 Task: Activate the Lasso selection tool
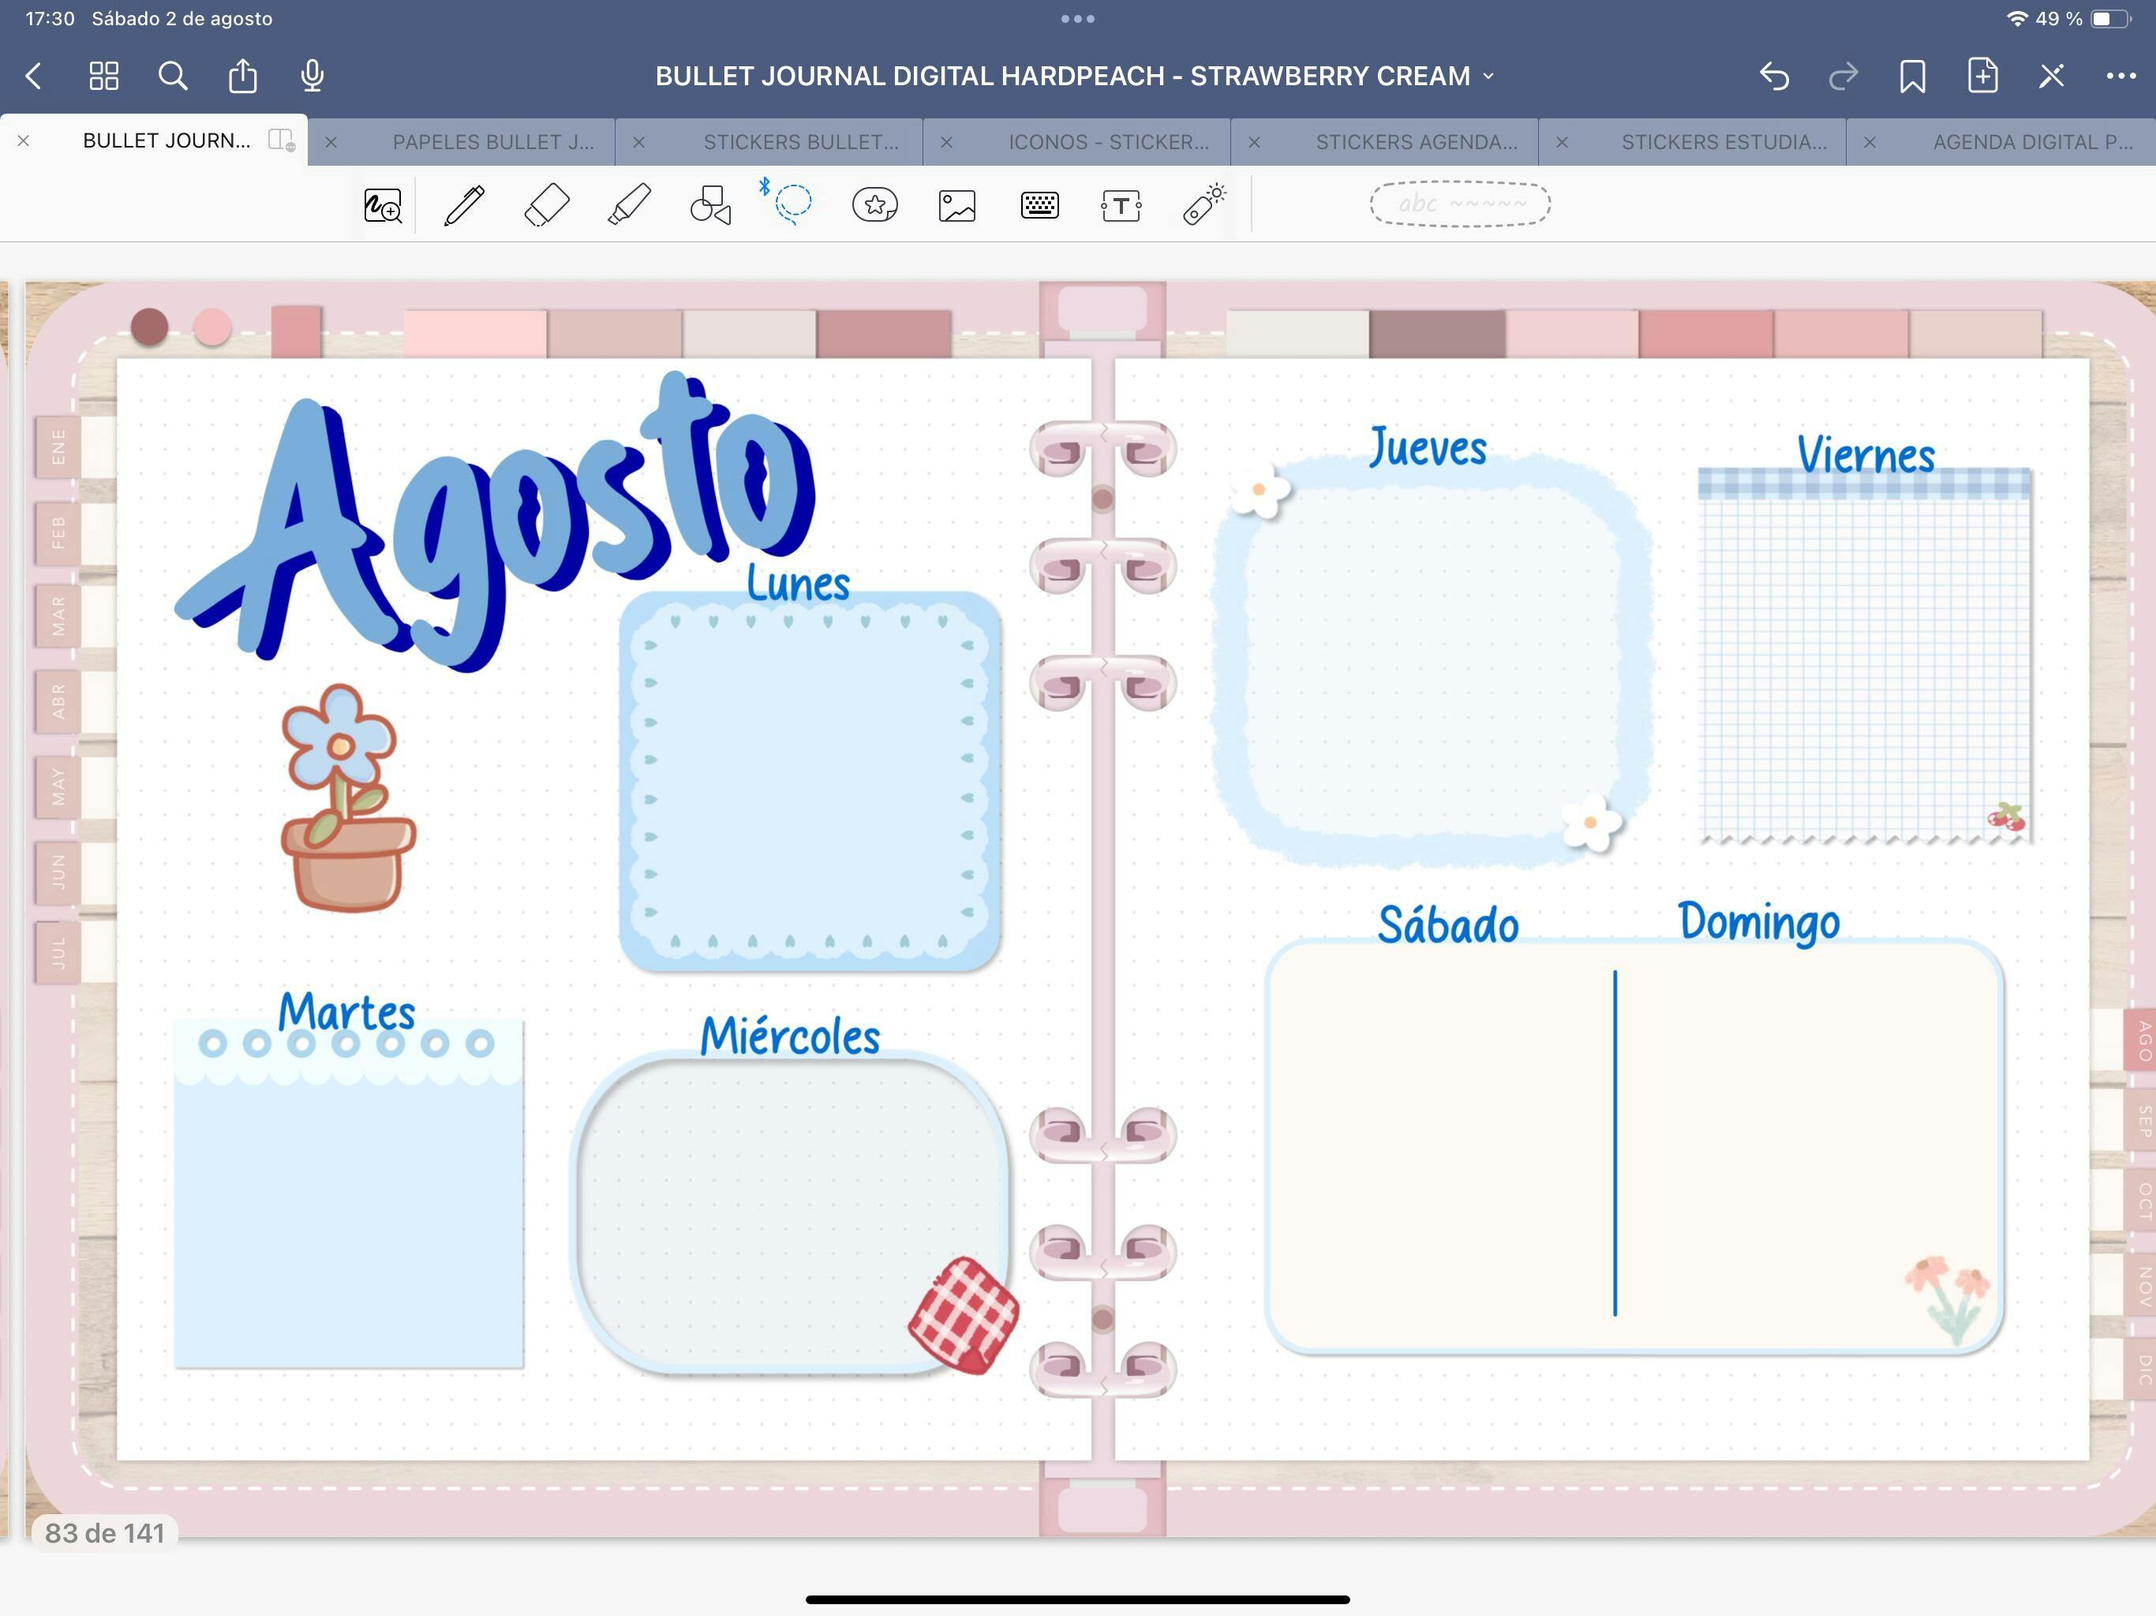pyautogui.click(x=792, y=204)
